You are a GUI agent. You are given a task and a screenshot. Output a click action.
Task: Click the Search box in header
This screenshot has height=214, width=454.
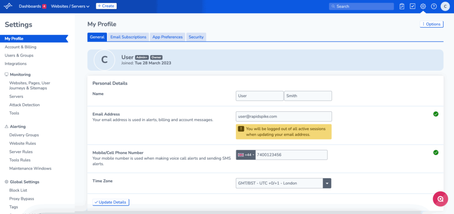(x=361, y=6)
